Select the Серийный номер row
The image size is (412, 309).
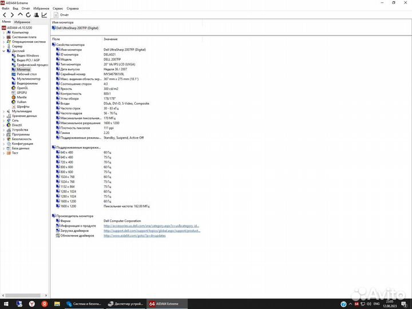(90, 74)
